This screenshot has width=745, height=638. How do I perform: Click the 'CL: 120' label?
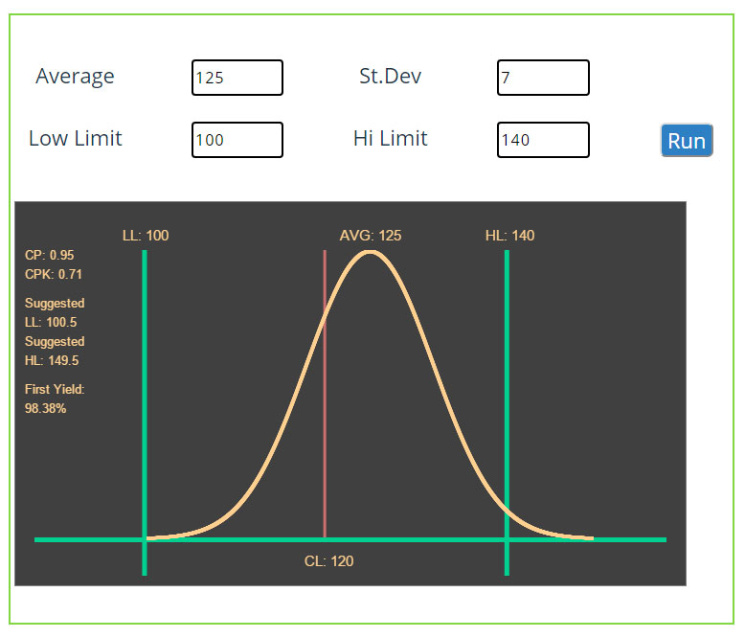[x=328, y=561]
